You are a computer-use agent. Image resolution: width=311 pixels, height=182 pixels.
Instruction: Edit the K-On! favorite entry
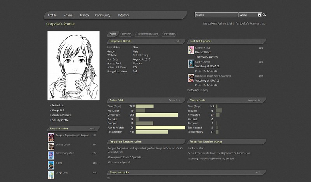click(x=94, y=163)
